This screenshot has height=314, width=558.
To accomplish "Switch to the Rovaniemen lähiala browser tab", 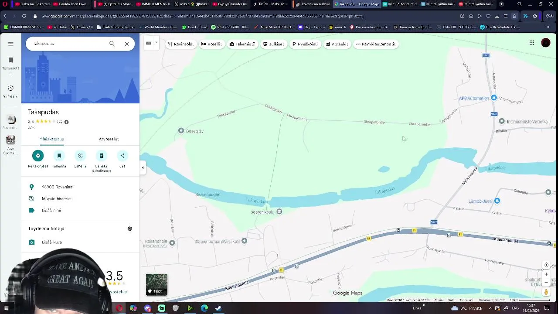I will pos(313,4).
